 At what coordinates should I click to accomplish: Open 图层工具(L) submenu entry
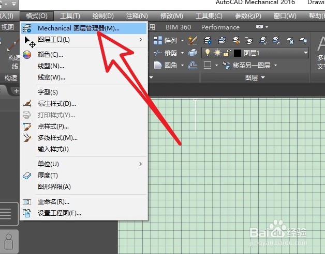84,40
